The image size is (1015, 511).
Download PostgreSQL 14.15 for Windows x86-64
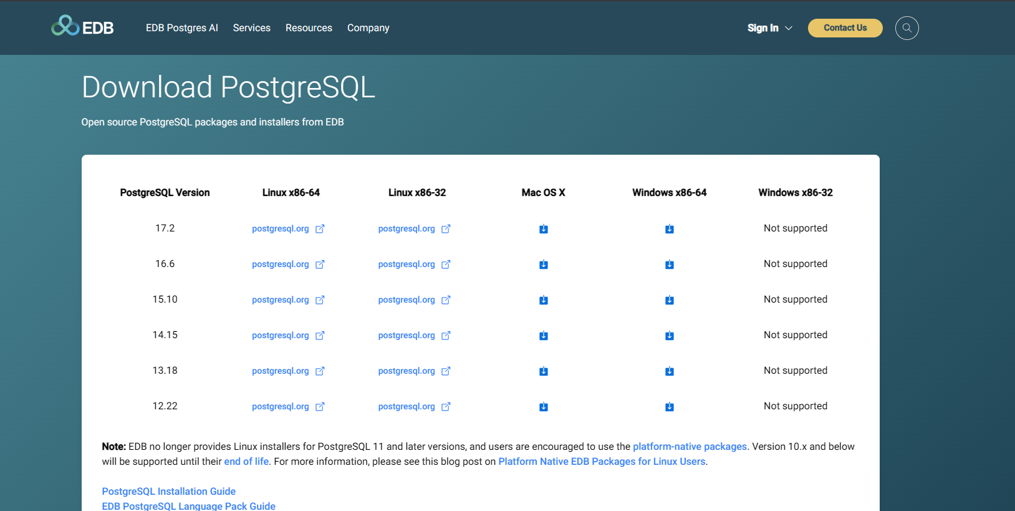(x=670, y=336)
